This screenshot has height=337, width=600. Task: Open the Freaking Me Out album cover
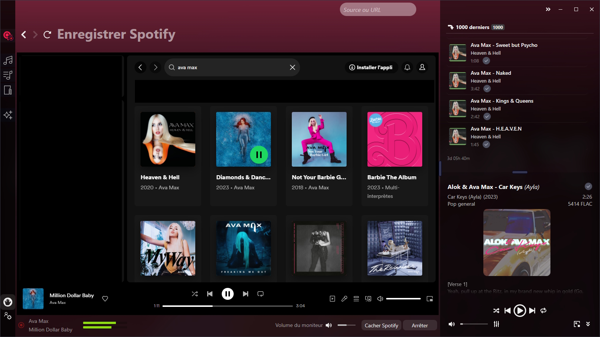243,248
